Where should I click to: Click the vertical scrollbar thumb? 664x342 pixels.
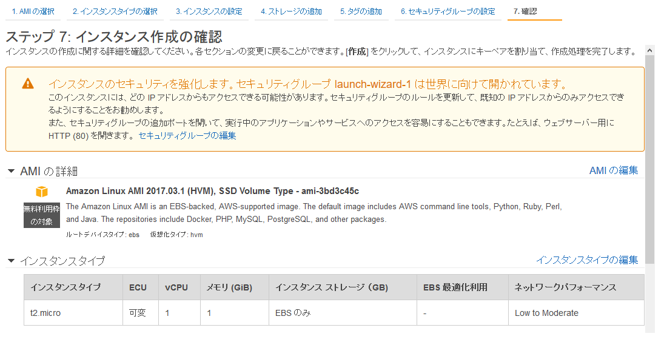pyautogui.click(x=650, y=160)
